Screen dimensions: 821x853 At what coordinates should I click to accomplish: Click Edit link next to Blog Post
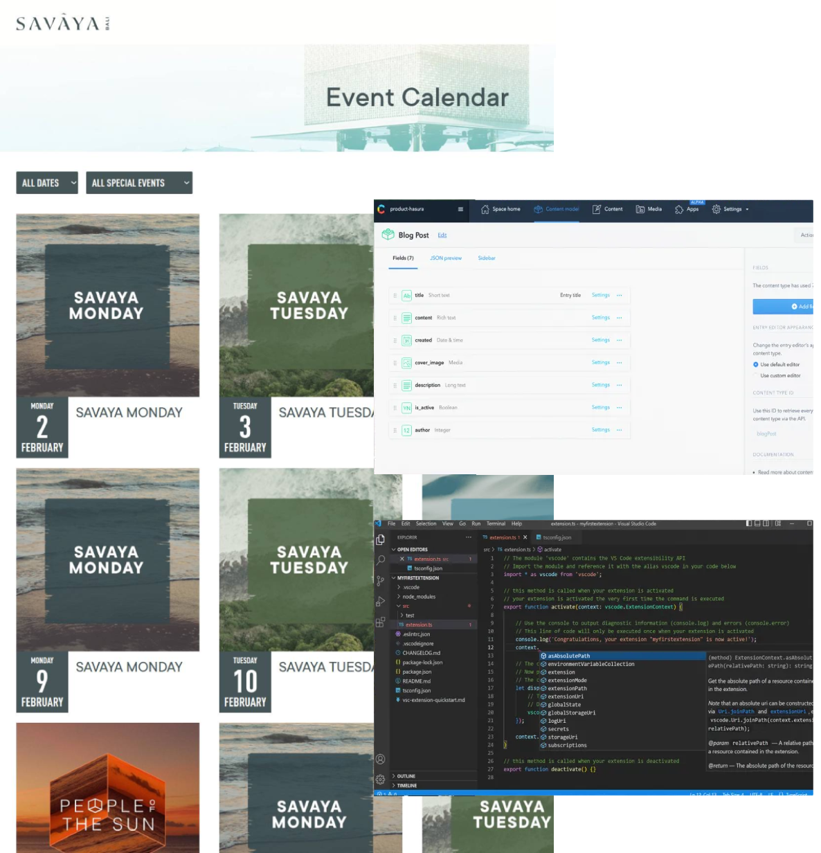pyautogui.click(x=442, y=235)
